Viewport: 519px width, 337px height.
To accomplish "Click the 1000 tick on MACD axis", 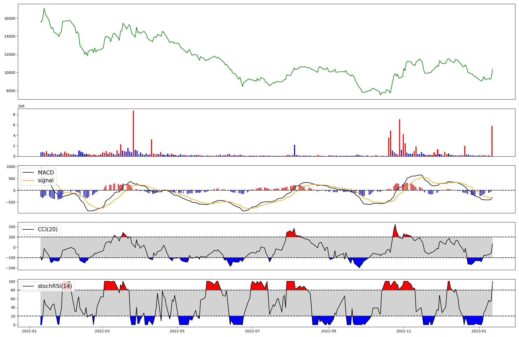I will [11, 167].
